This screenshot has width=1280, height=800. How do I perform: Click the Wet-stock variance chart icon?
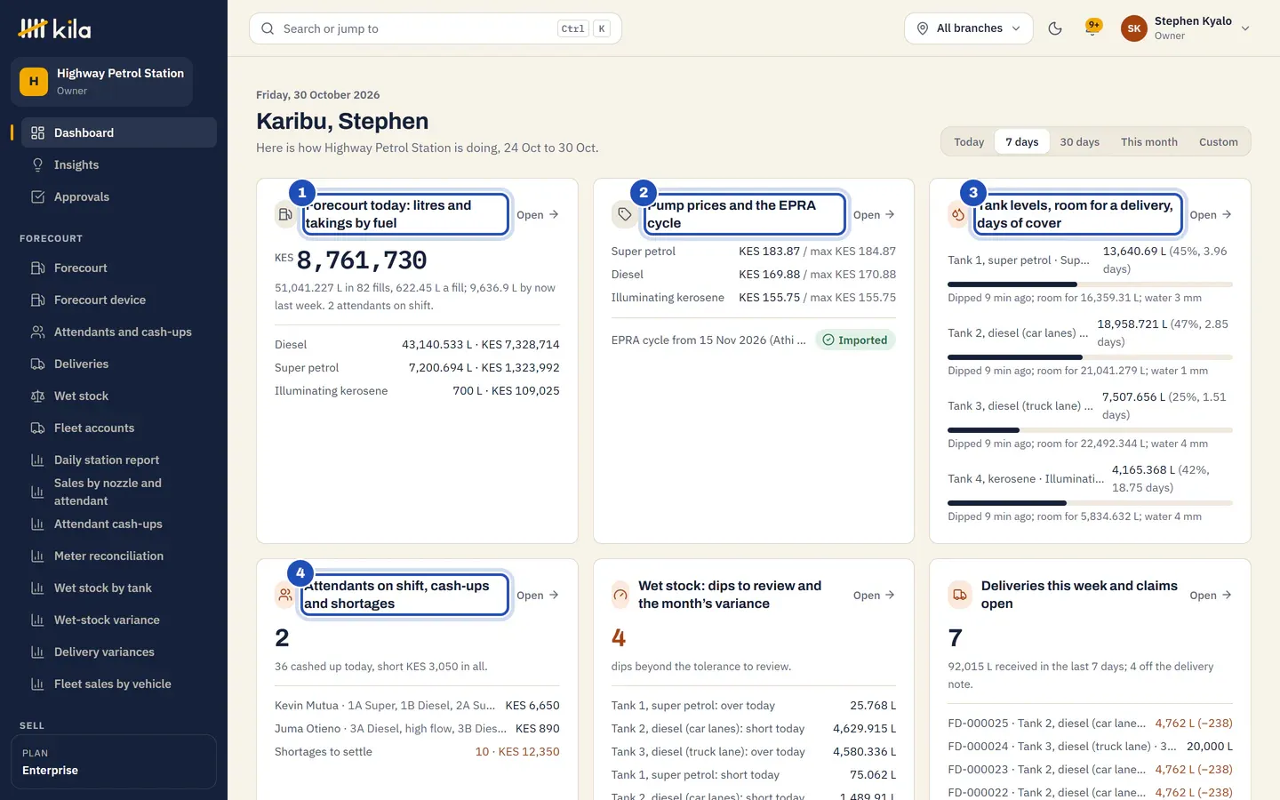tap(37, 620)
